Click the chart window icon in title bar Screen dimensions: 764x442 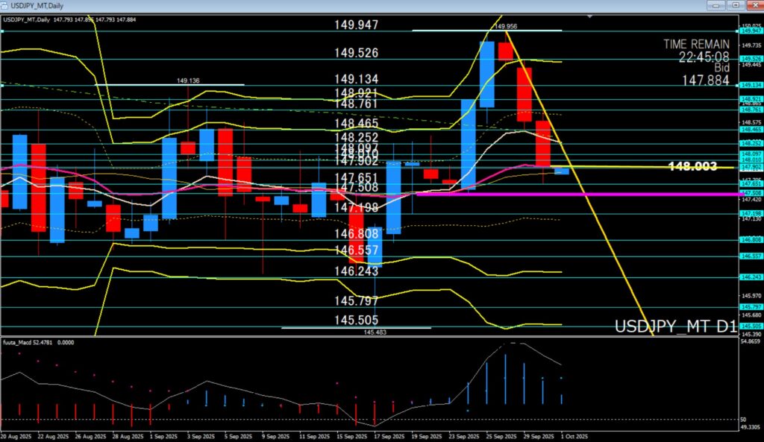[4, 4]
